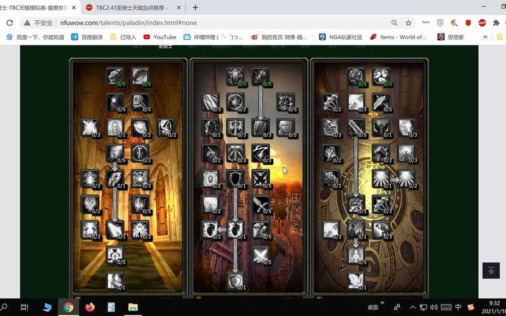Choose Combat Expertise talent in Protection tree
Image resolution: width=506 pixels, height=316 pixels.
(261, 255)
